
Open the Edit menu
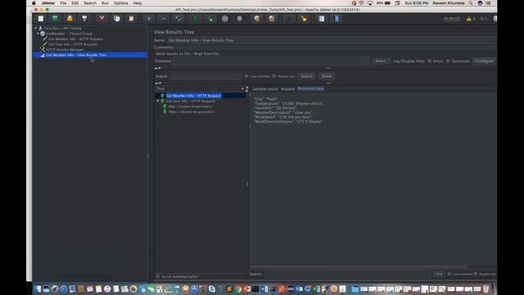(75, 3)
